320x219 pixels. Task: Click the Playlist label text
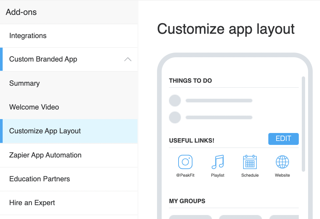(218, 175)
